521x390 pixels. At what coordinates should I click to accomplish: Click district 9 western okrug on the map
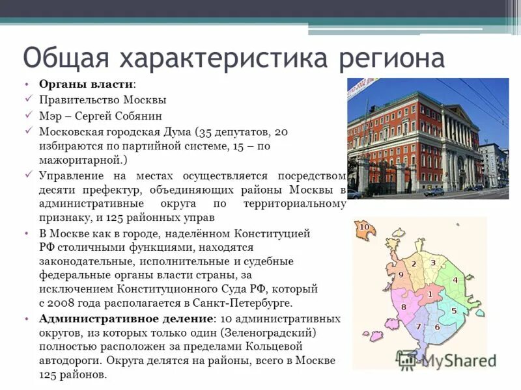[x=401, y=274]
